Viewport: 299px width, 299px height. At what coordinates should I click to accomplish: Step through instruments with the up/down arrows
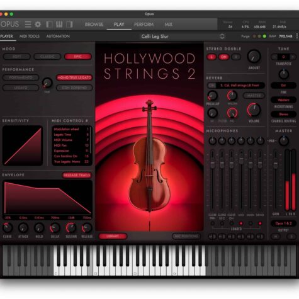coord(222,37)
